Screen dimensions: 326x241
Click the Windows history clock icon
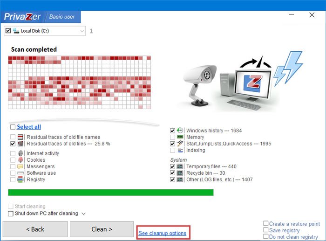(180, 131)
